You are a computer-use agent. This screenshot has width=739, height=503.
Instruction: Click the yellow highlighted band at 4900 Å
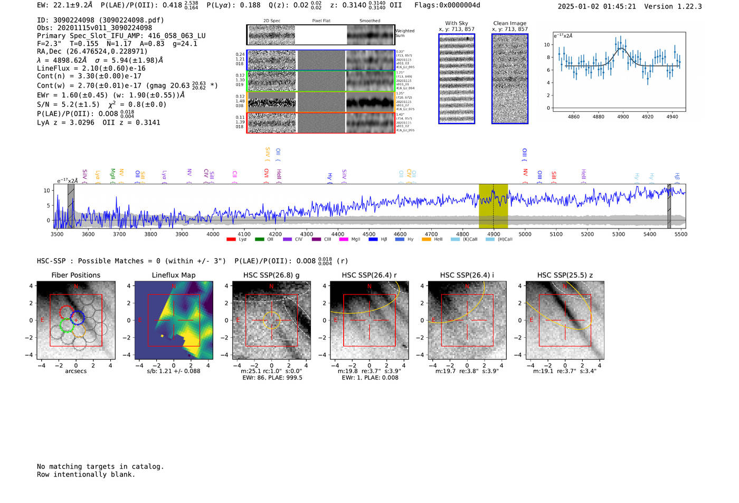[493, 206]
